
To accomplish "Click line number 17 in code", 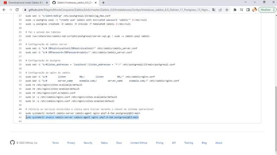I will (x=20, y=16).
